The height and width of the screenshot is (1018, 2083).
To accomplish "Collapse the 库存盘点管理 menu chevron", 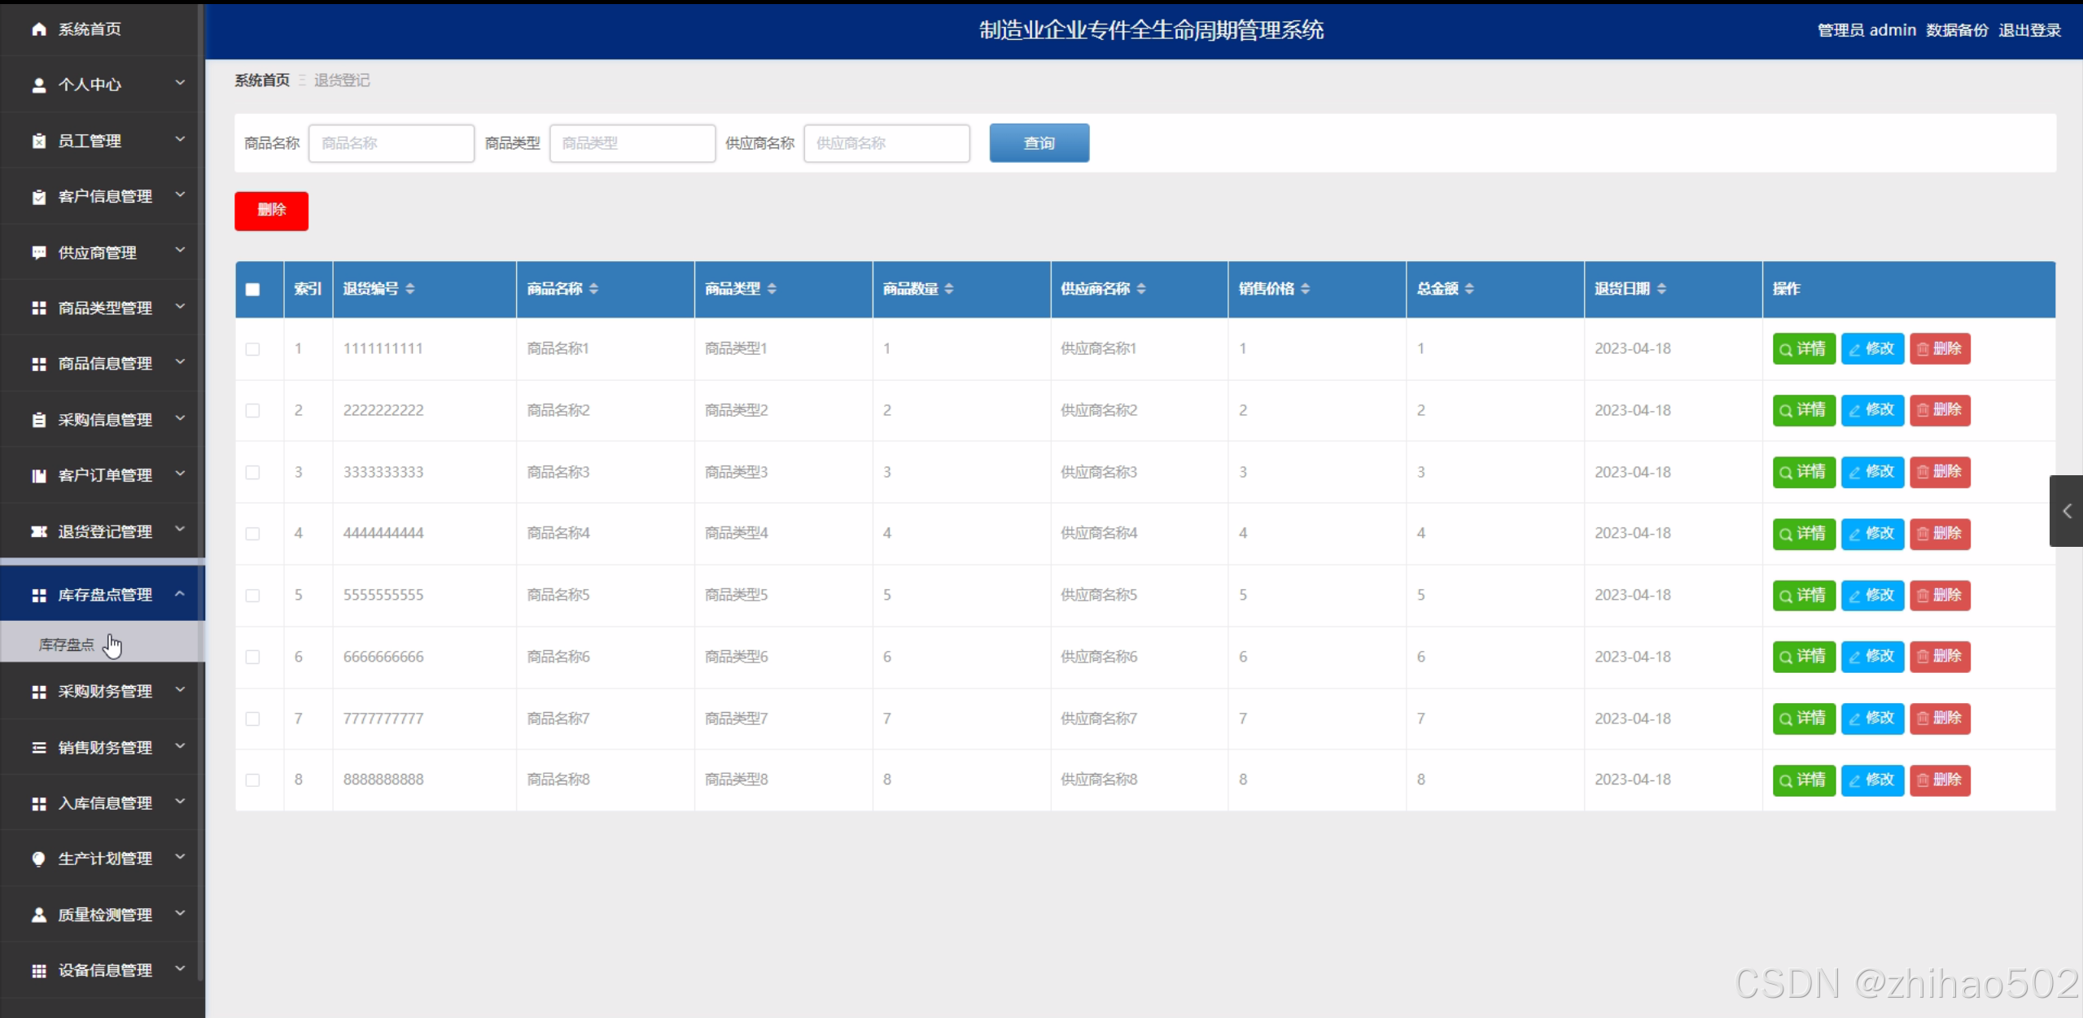I will tap(180, 594).
